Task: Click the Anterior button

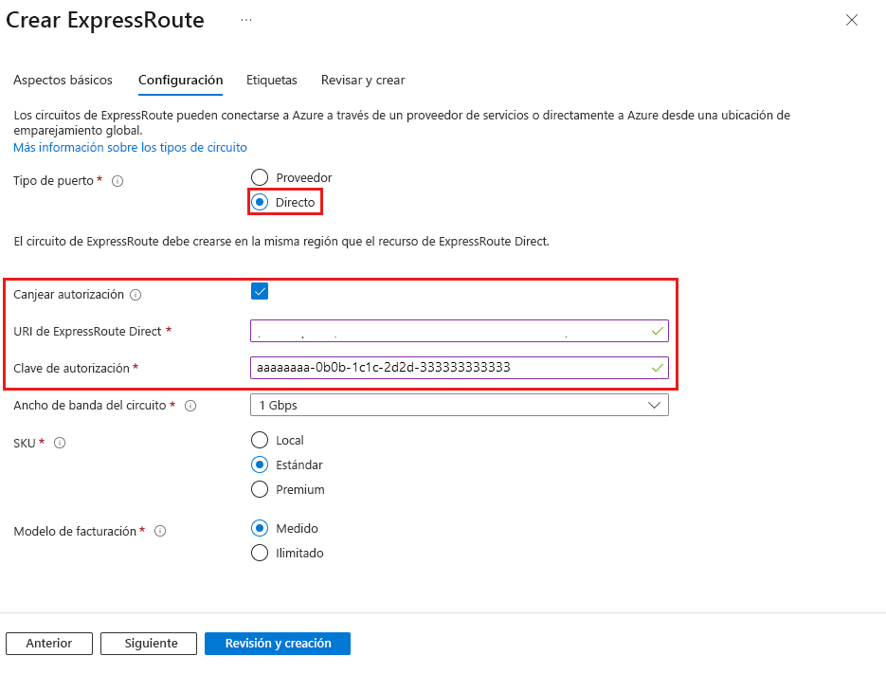Action: coord(49,644)
